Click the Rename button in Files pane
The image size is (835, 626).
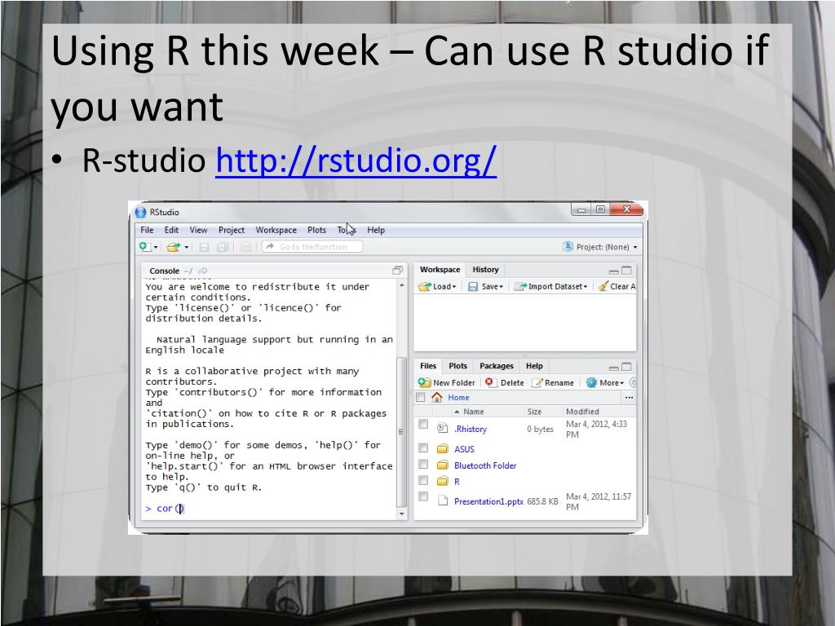554,382
